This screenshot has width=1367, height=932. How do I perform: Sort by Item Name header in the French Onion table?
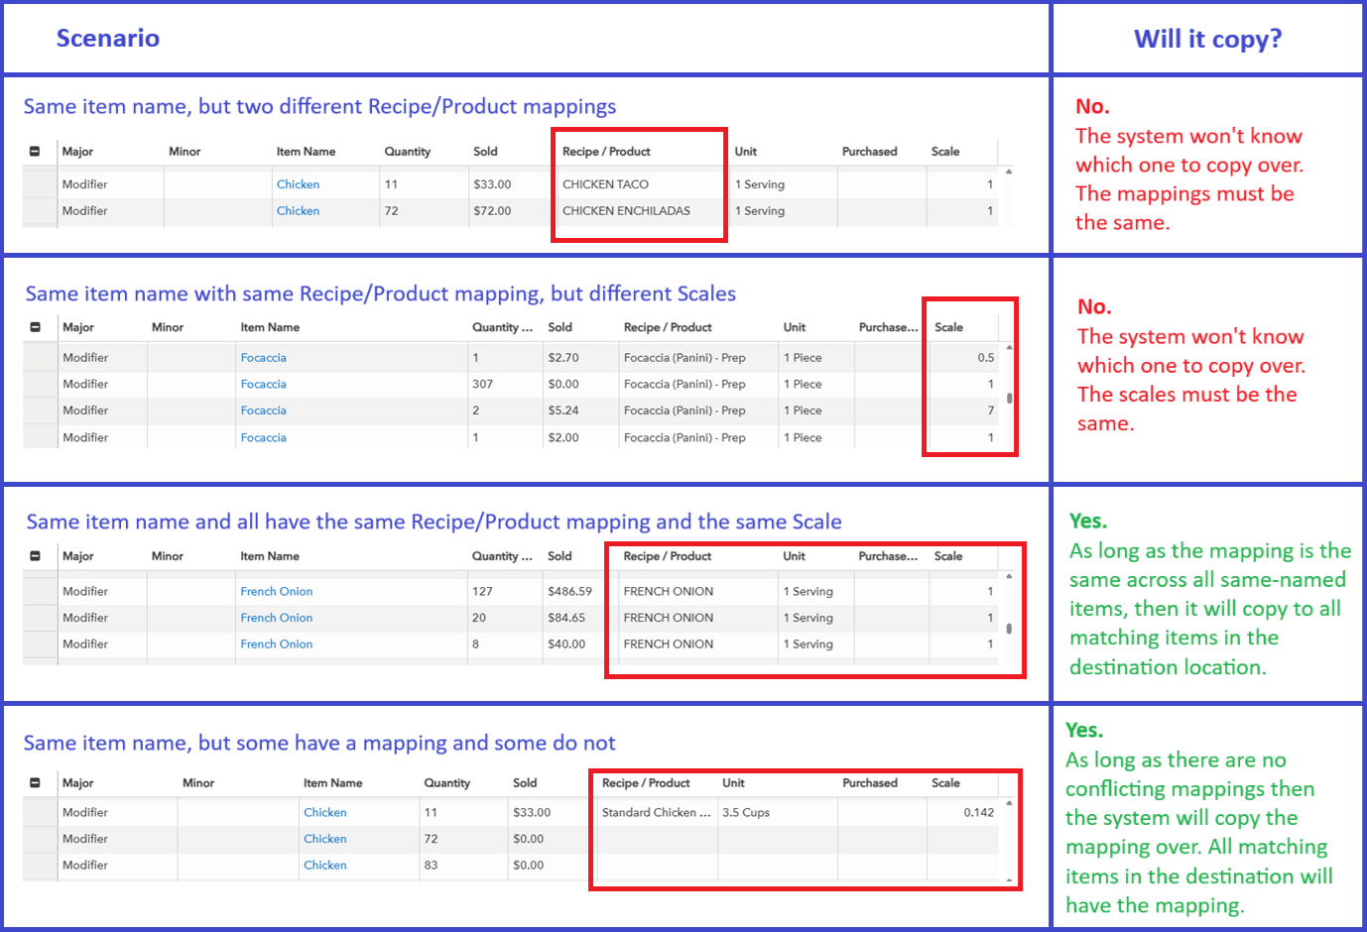coord(270,556)
